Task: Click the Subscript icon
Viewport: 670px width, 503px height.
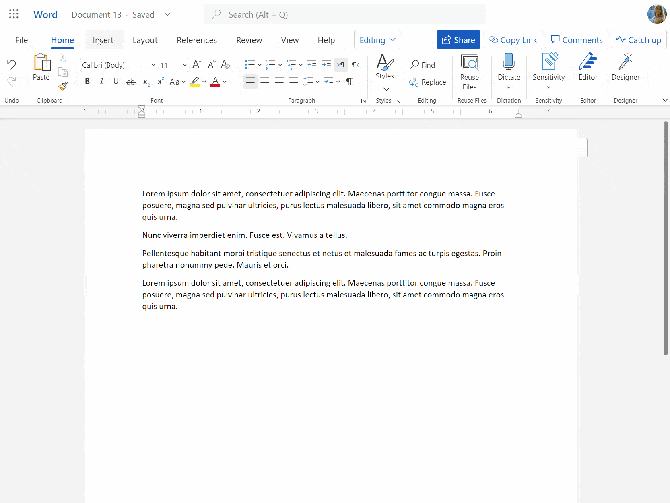Action: tap(146, 82)
